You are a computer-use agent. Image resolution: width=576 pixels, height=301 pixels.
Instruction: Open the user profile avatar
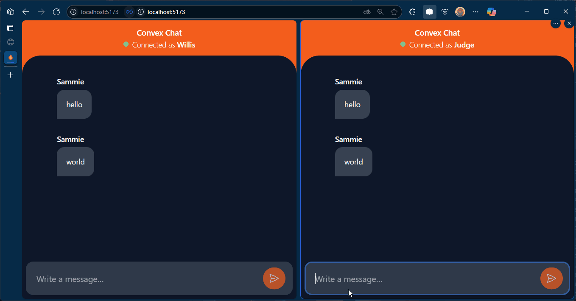pyautogui.click(x=460, y=12)
